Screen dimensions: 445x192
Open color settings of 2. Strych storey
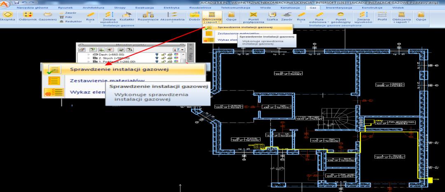coord(176,58)
